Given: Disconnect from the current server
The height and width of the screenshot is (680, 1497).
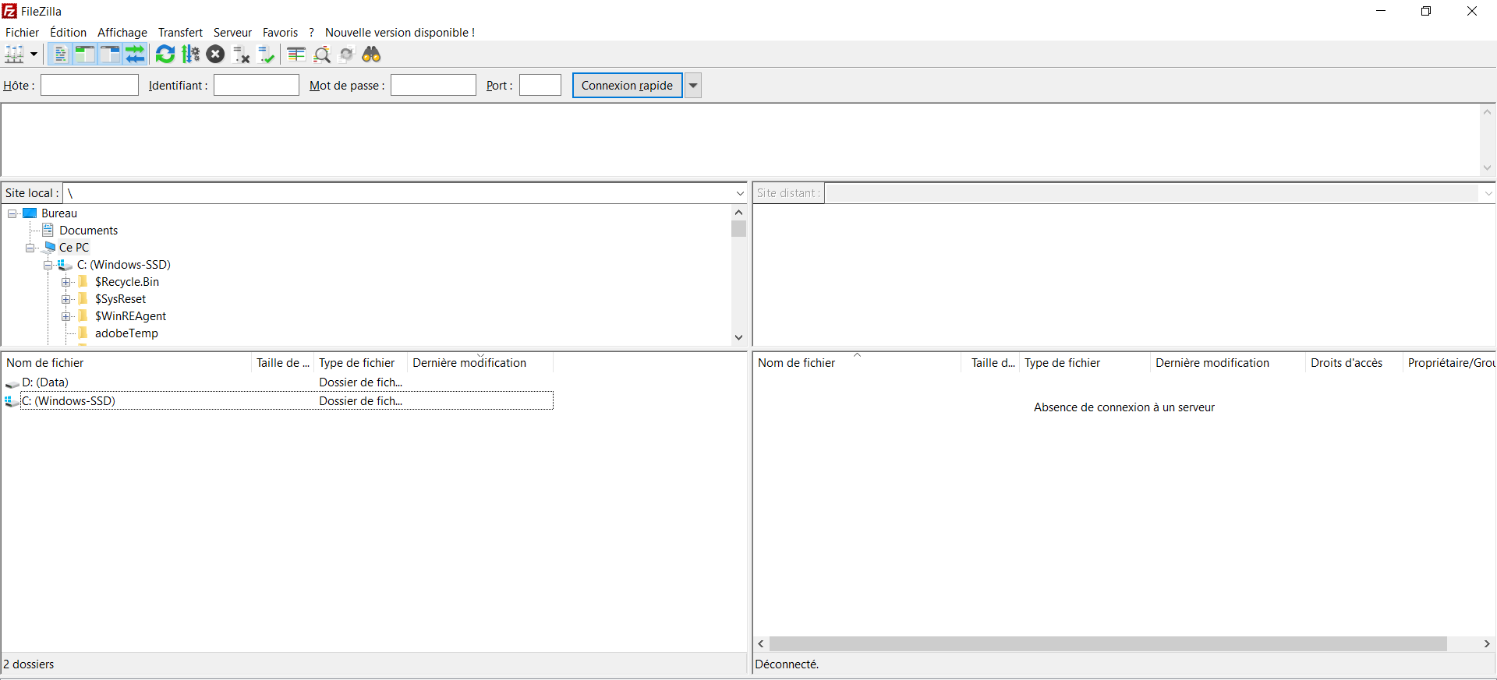Looking at the screenshot, I should coord(242,55).
